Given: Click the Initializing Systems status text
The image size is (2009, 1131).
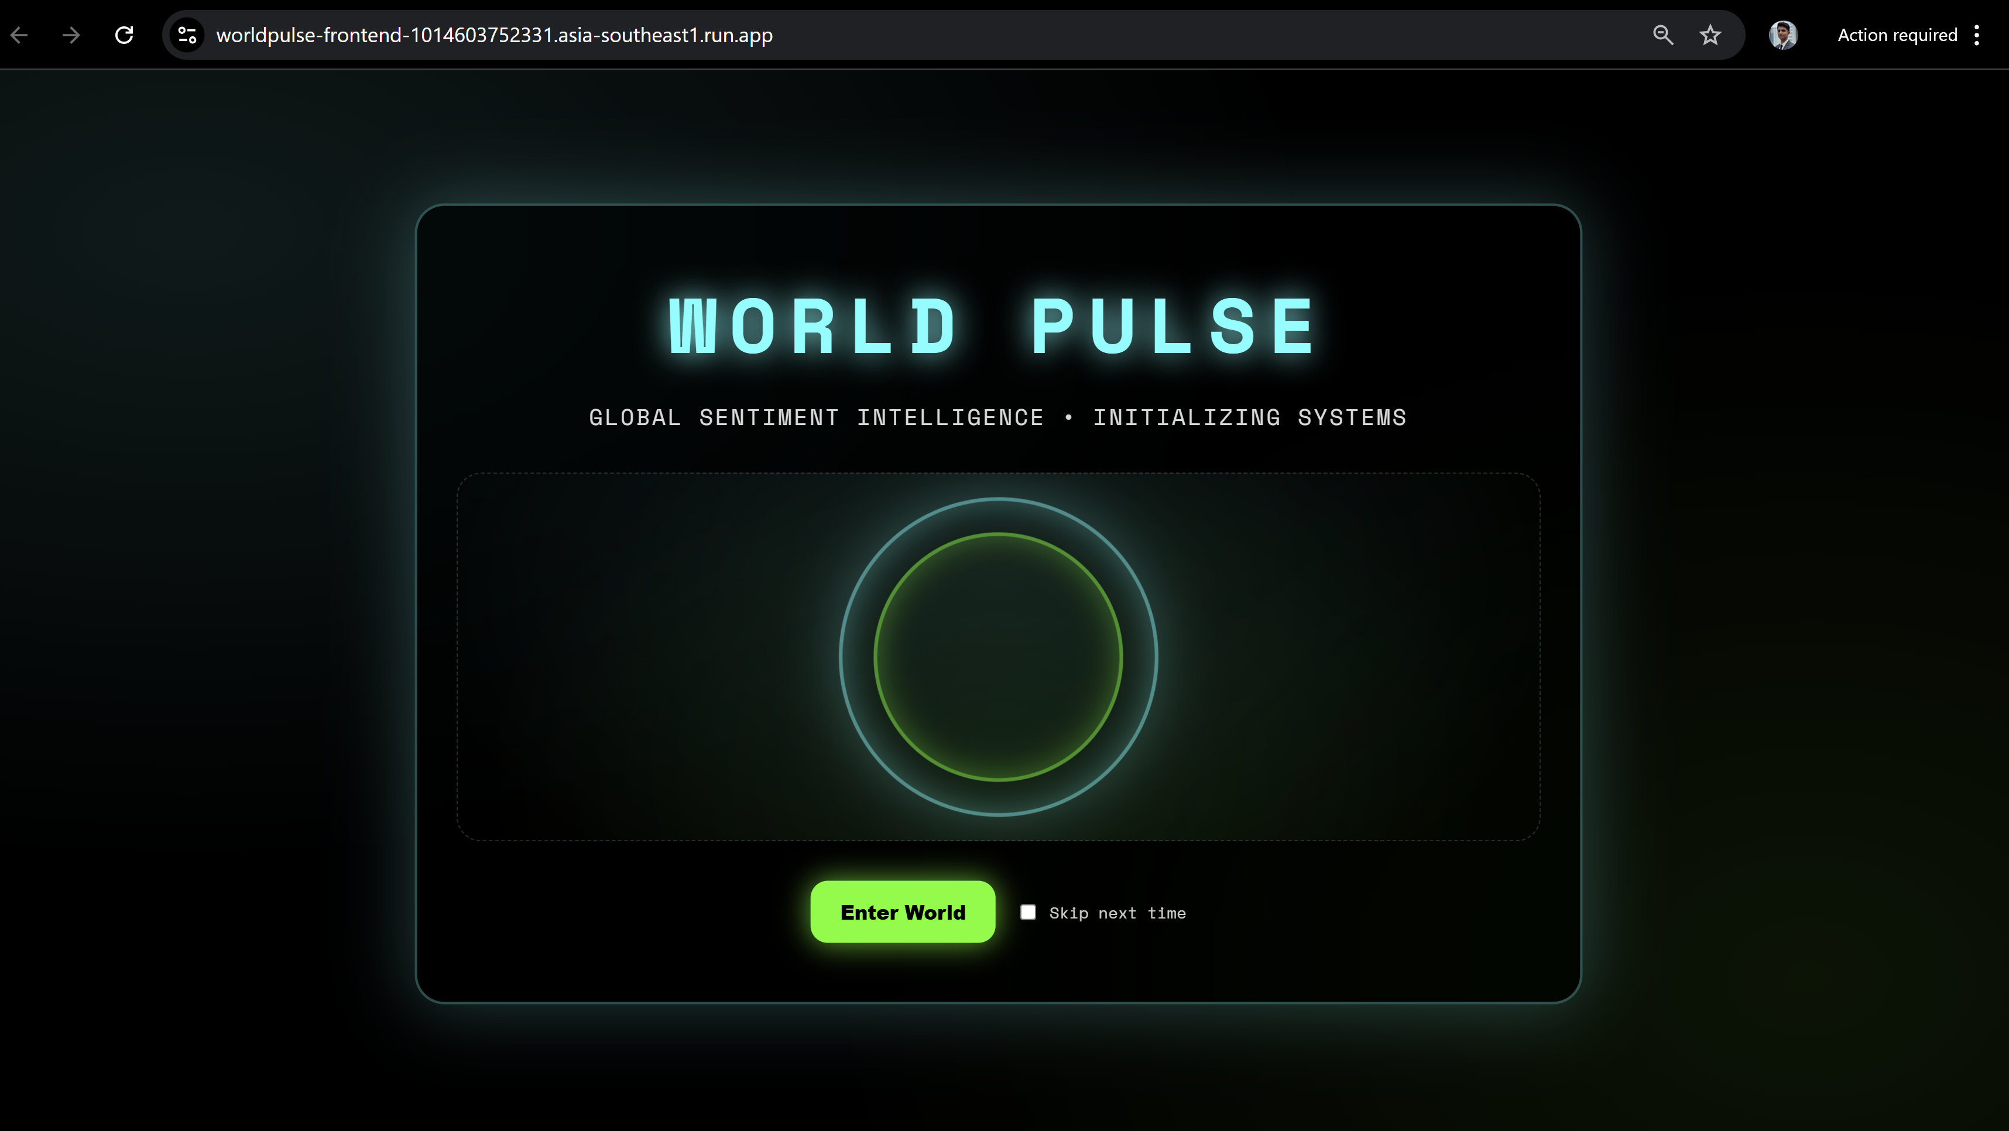Looking at the screenshot, I should coord(1249,418).
